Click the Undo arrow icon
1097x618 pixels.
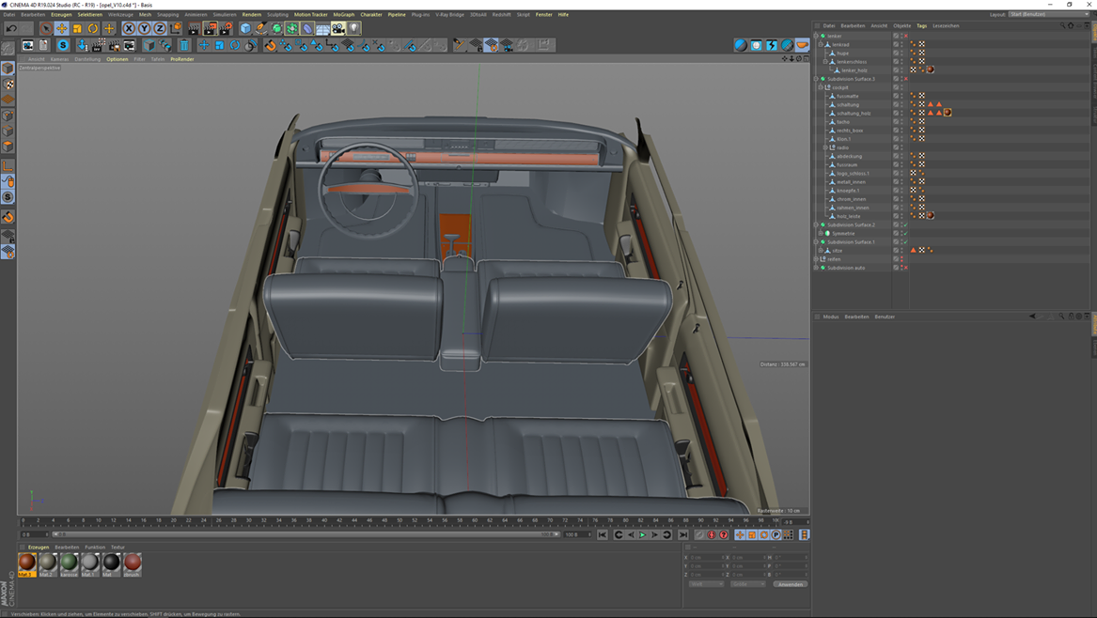pyautogui.click(x=11, y=28)
